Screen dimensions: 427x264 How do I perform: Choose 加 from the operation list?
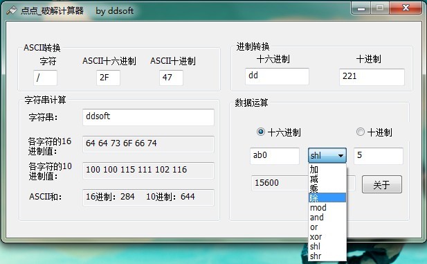point(327,170)
